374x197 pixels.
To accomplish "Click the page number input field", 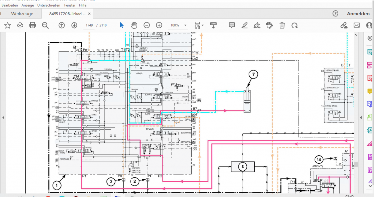I will 89,25.
